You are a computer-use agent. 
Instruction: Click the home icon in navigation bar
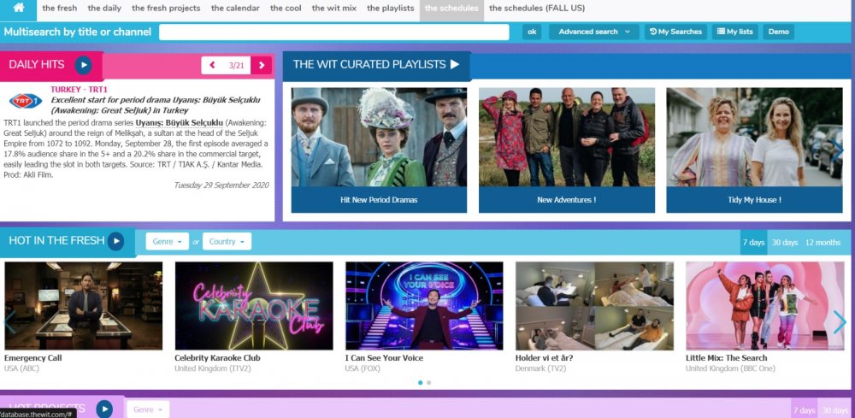18,9
